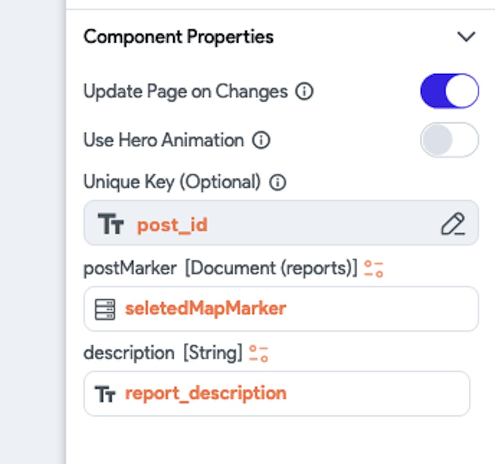This screenshot has width=495, height=464.
Task: Select the post_id variable value
Action: point(172,225)
